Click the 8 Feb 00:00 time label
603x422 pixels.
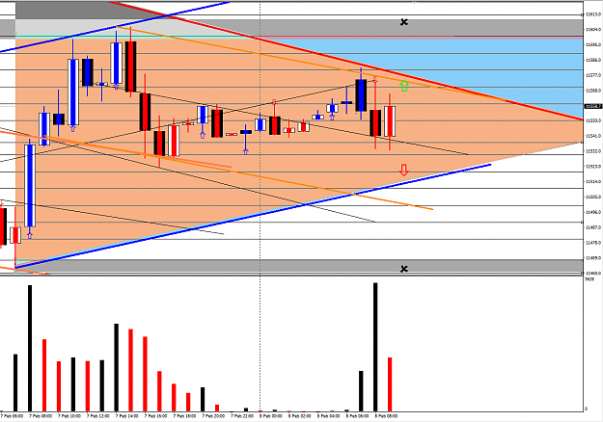(x=271, y=416)
